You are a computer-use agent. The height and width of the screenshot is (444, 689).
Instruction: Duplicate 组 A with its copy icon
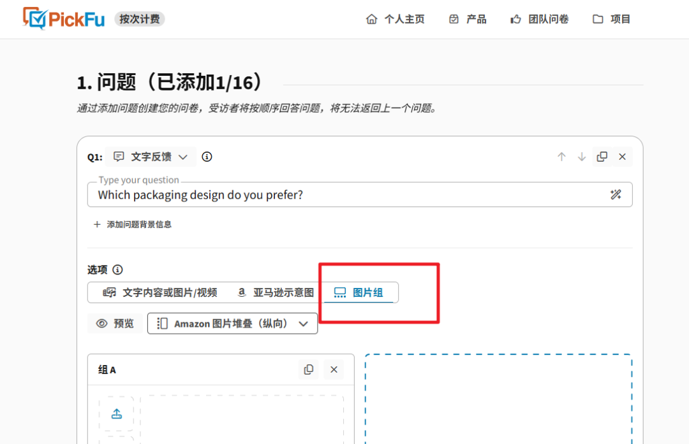(x=309, y=369)
